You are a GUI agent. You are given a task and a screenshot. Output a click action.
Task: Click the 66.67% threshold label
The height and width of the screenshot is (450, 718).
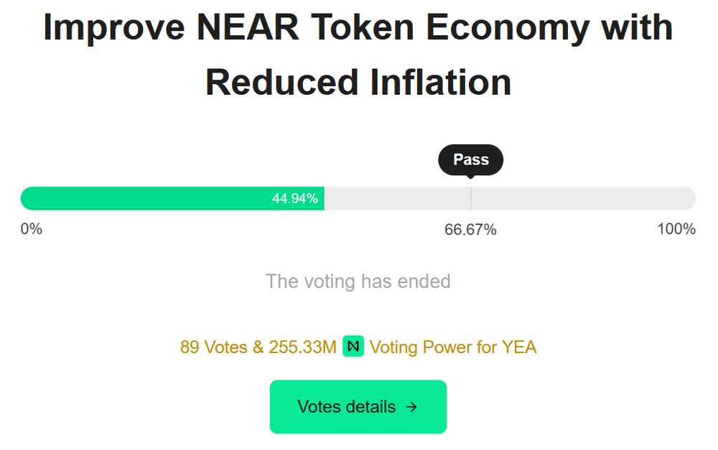click(x=470, y=230)
